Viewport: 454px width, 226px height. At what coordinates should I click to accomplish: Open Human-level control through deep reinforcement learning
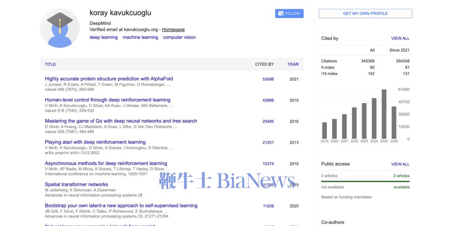point(108,100)
